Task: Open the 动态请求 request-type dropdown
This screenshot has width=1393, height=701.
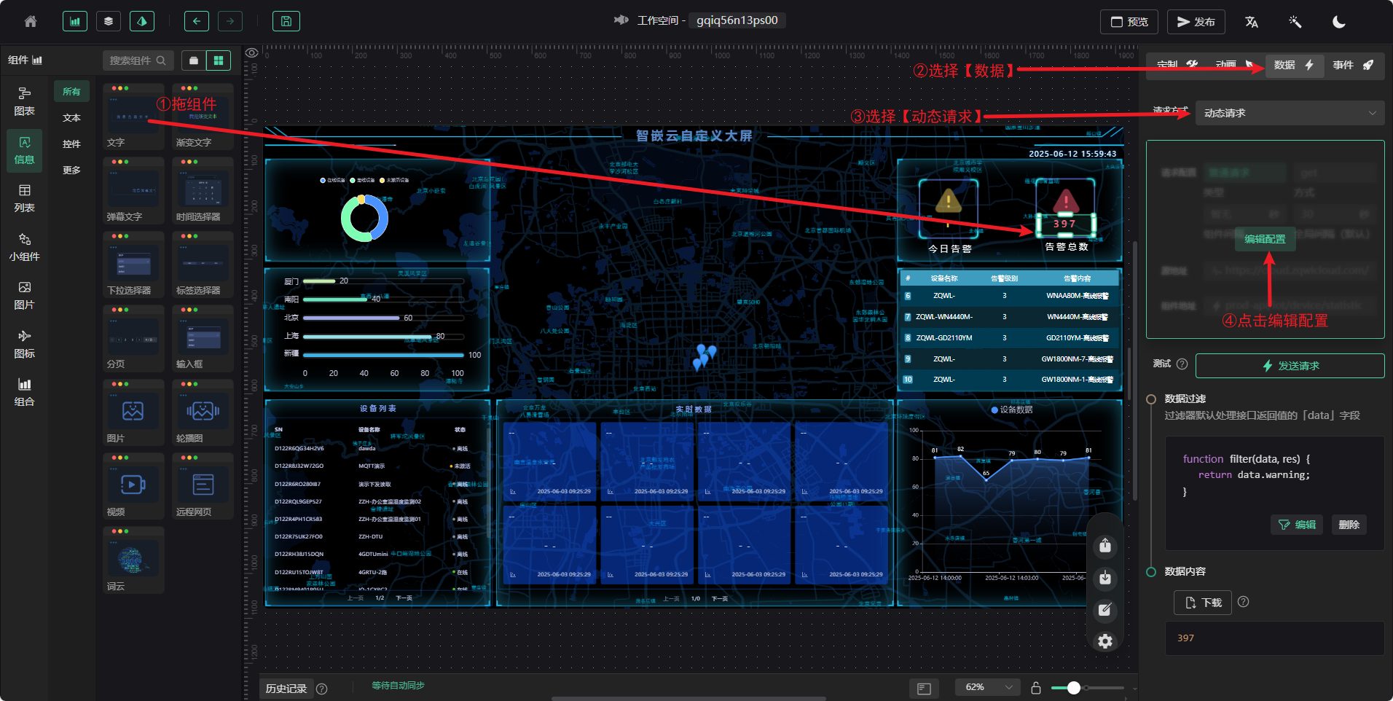Action: [1290, 113]
